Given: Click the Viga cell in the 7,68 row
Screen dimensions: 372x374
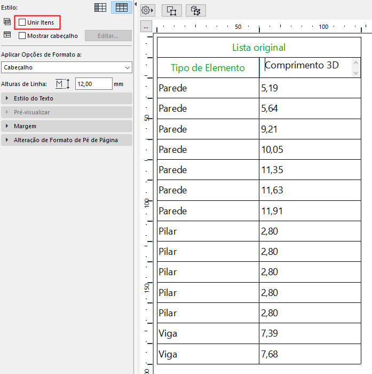Looking at the screenshot, I should (x=208, y=354).
